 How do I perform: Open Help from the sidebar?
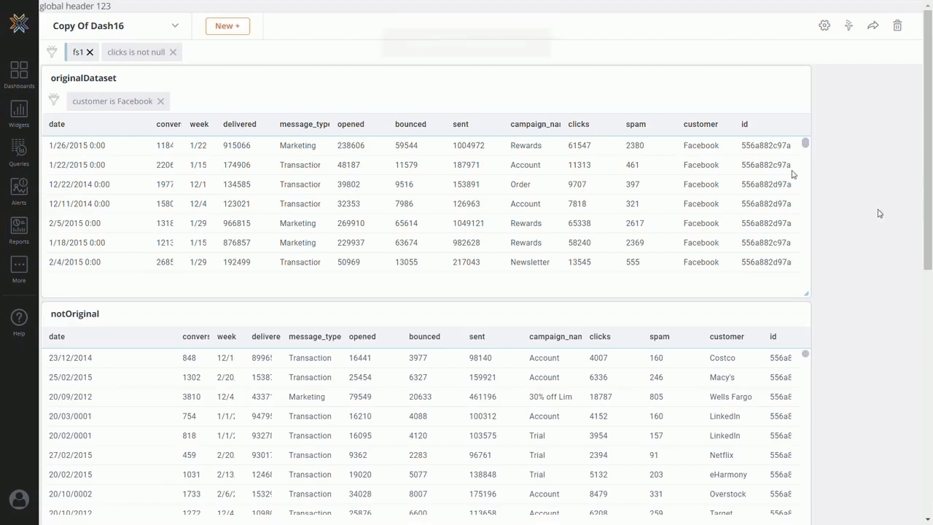click(19, 322)
